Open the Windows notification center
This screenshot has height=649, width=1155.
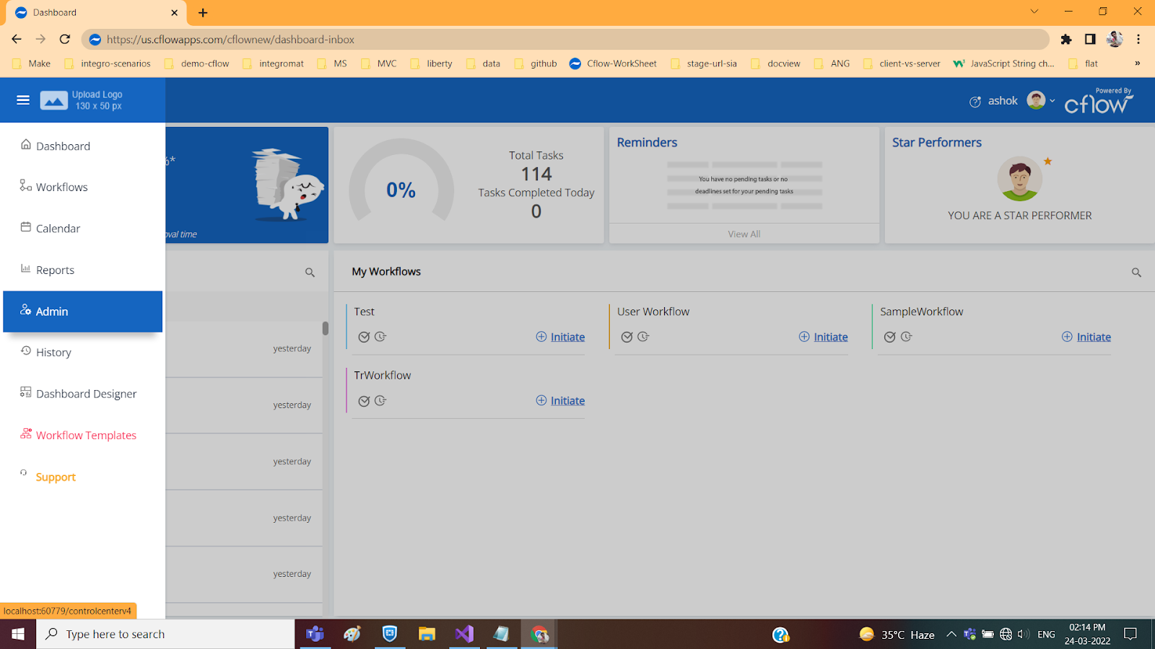tap(1130, 634)
